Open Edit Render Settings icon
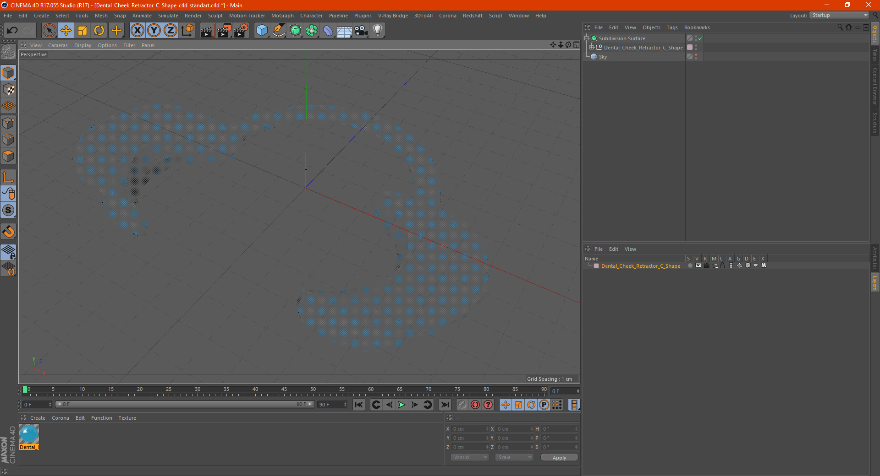The height and width of the screenshot is (476, 880). 241,31
